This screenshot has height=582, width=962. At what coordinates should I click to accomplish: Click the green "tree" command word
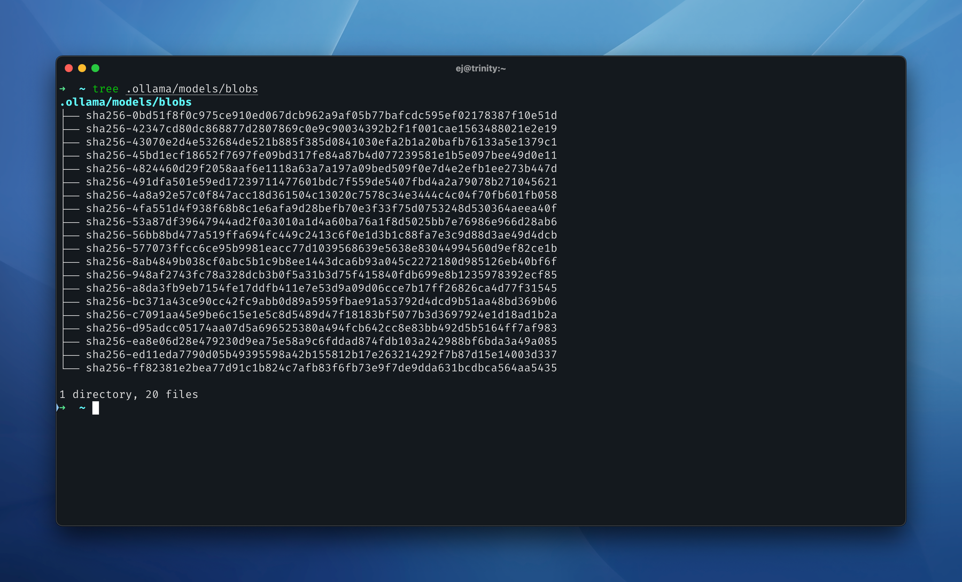(x=105, y=89)
